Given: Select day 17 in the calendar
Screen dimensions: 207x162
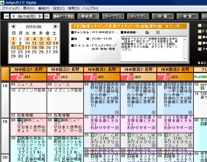Looking at the screenshot, I should [27, 47].
